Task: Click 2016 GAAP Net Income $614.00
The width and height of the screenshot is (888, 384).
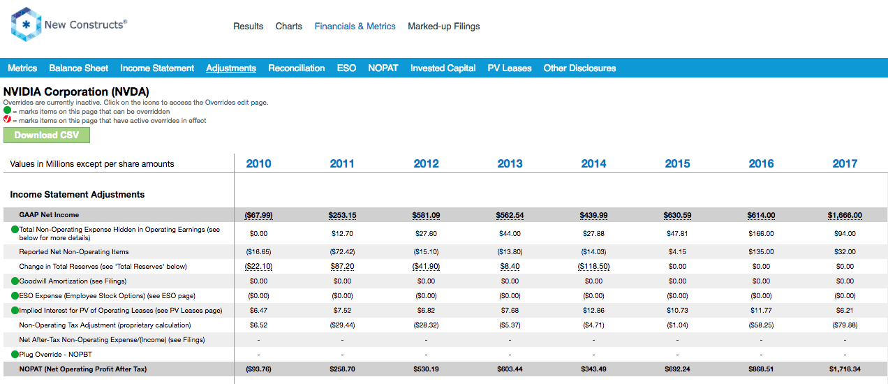Action: pyautogui.click(x=761, y=215)
